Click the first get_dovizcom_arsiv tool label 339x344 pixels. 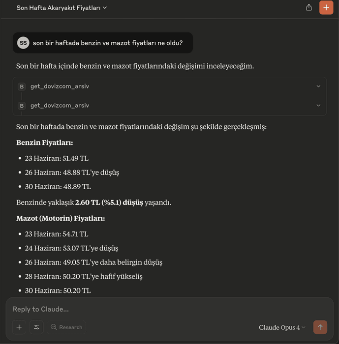pyautogui.click(x=60, y=86)
